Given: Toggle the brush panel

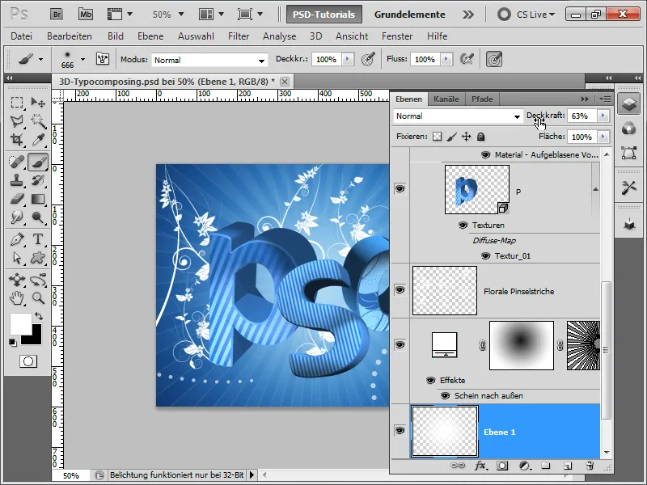Looking at the screenshot, I should click(x=103, y=59).
